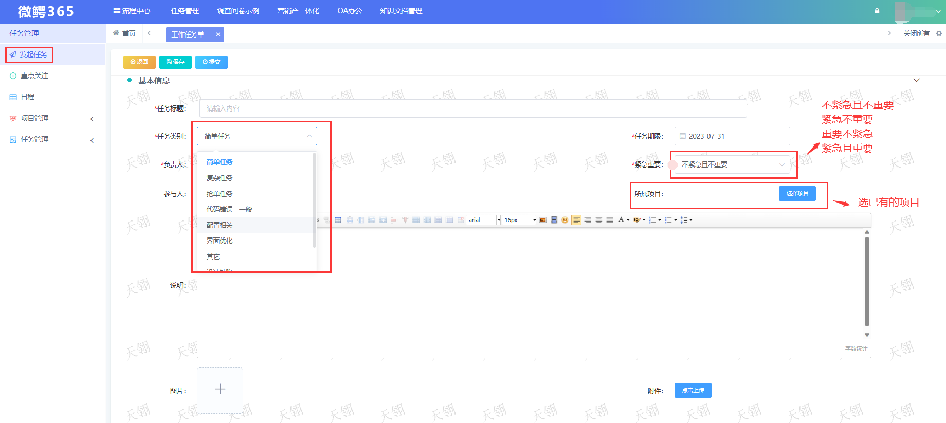946x423 pixels.
Task: Collapse the 基本信息 section chevron
Action: click(916, 80)
